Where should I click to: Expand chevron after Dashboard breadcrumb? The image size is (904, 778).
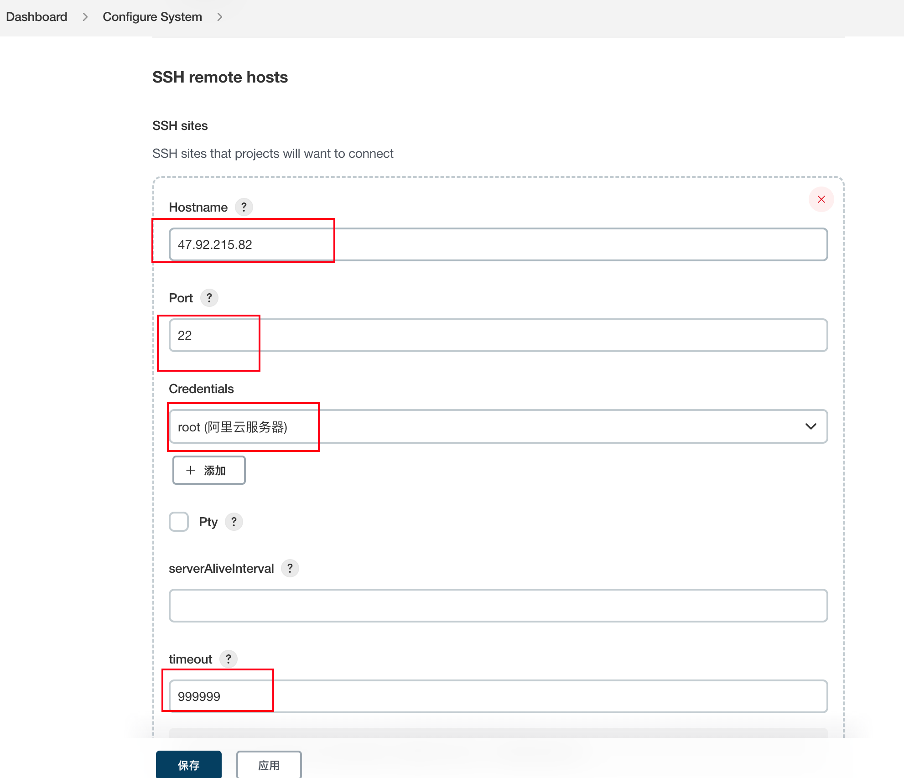(x=85, y=17)
